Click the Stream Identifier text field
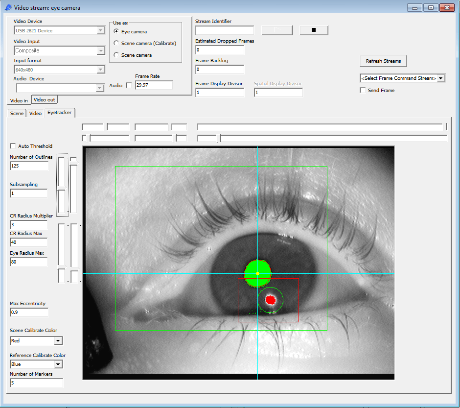The image size is (460, 408). click(225, 30)
